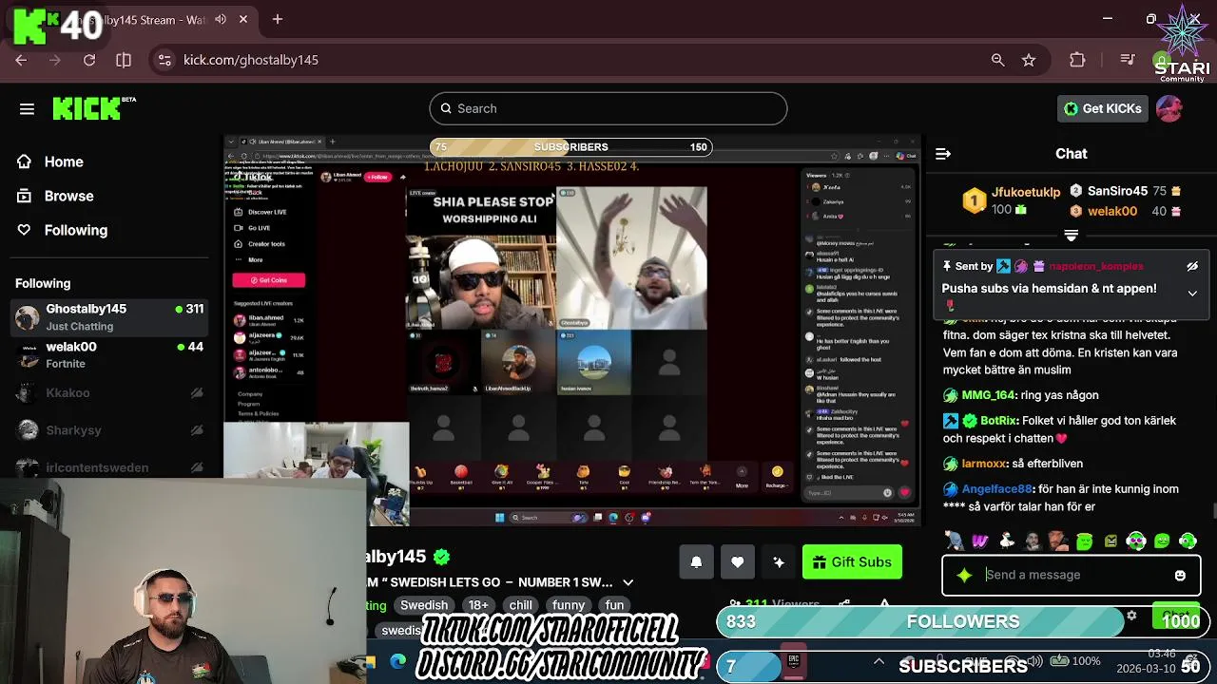The width and height of the screenshot is (1217, 684).
Task: Mute the Ghostalby145 Stream tab audio
Action: 221,19
